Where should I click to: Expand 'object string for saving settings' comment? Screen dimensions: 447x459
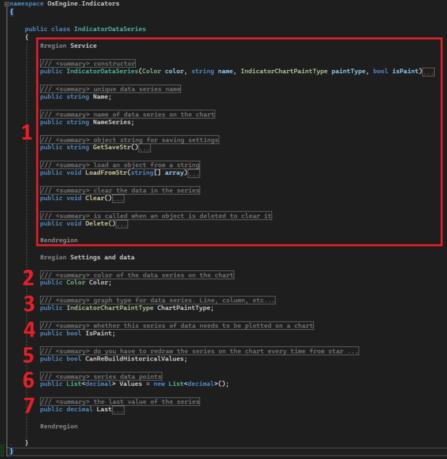point(129,140)
